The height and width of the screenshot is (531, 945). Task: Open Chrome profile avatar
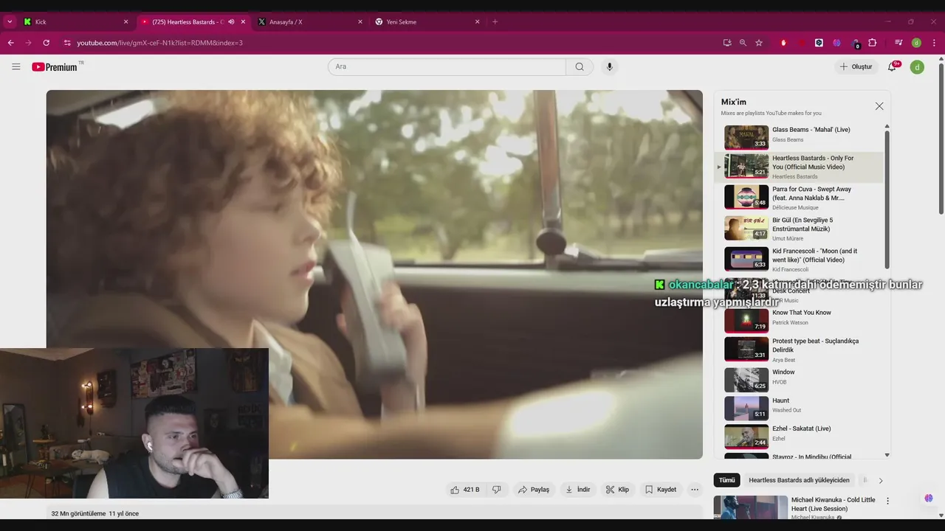(x=916, y=43)
